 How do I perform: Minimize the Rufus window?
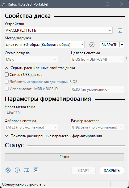point(94,4)
